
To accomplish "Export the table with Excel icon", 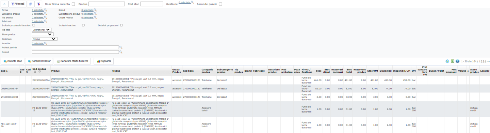I will (x=452, y=61).
